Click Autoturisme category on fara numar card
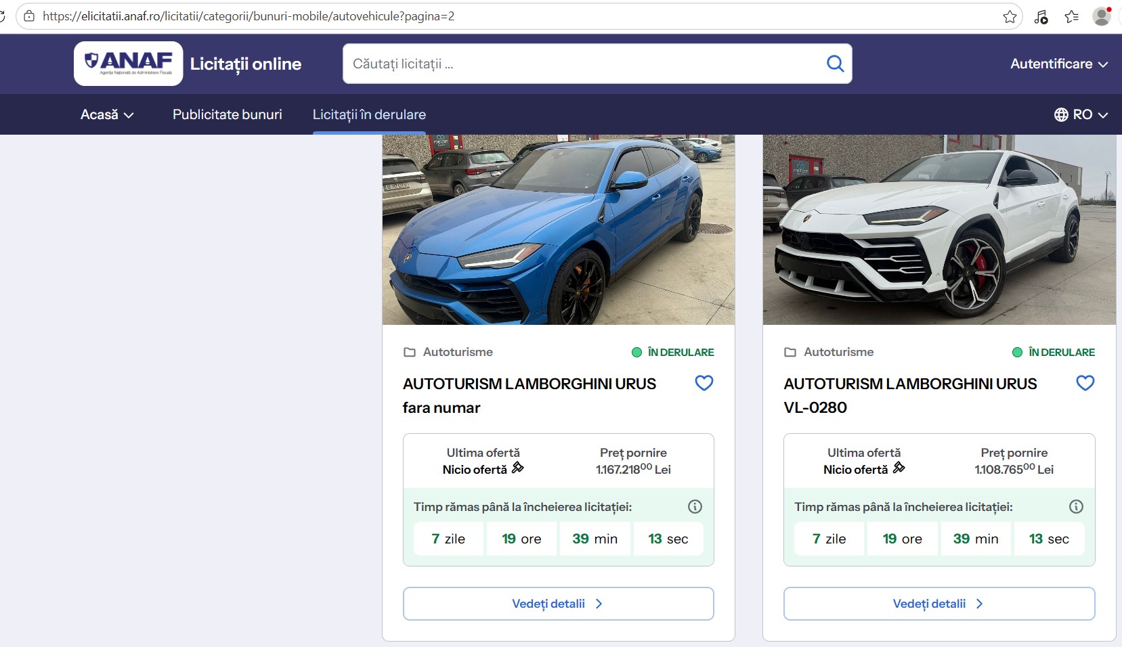The height and width of the screenshot is (647, 1122). pos(458,352)
